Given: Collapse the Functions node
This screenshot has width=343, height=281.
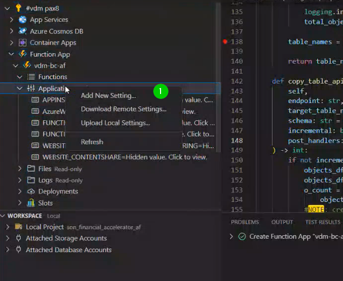Looking at the screenshot, I should 20,77.
